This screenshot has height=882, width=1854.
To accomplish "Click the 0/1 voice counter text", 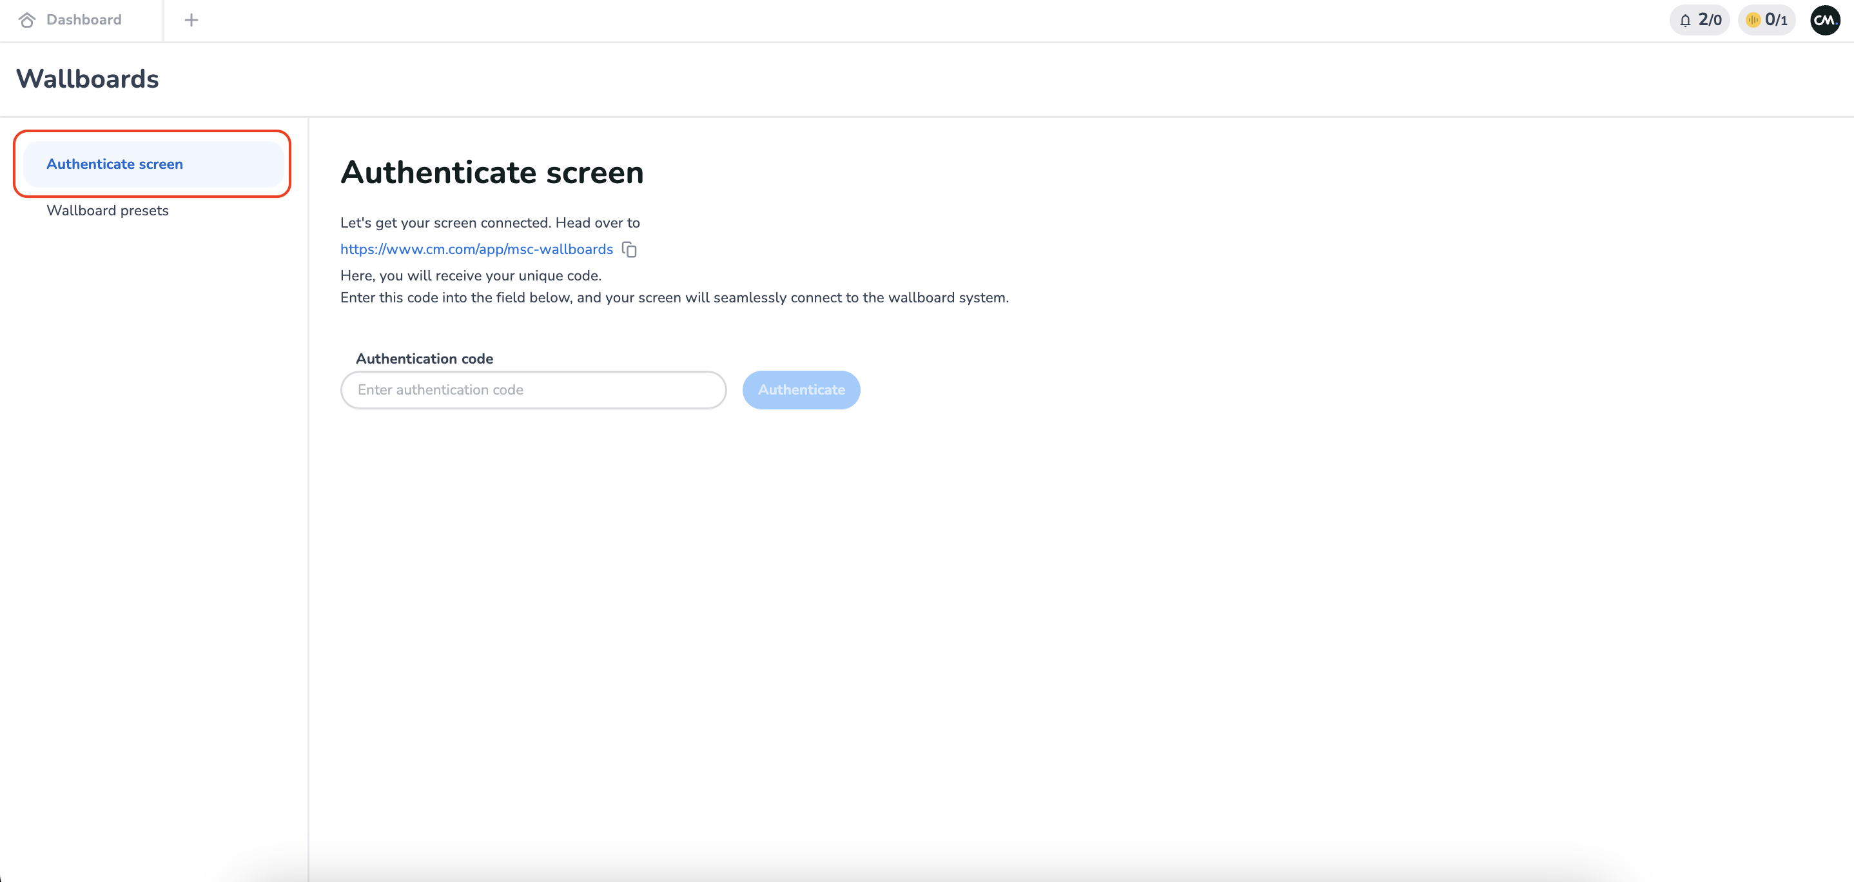I will [x=1776, y=20].
